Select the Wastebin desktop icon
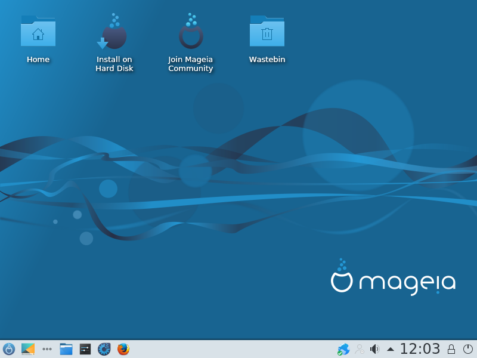Image resolution: width=477 pixels, height=358 pixels. click(x=267, y=32)
